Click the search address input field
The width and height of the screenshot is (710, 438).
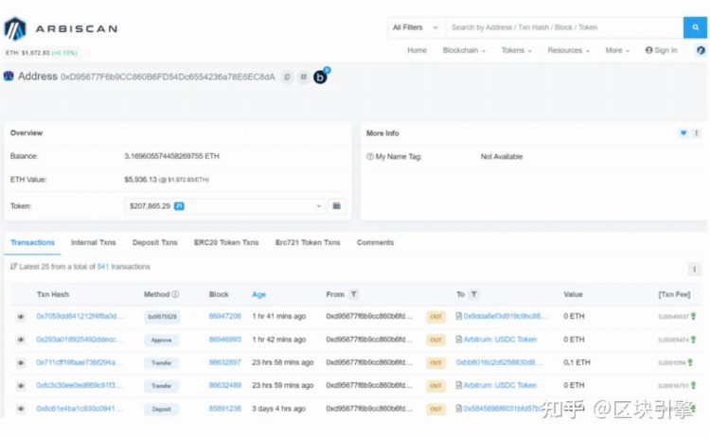coord(563,28)
